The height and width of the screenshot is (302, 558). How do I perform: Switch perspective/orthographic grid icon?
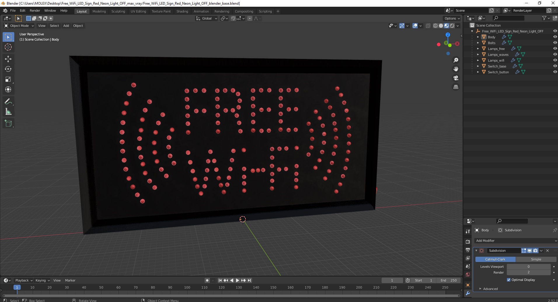coord(456,87)
